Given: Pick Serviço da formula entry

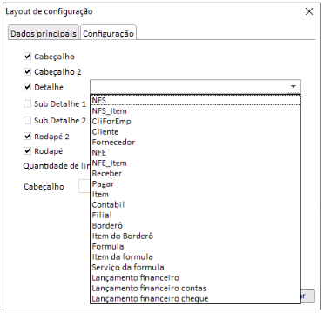Looking at the screenshot, I should [x=195, y=268].
